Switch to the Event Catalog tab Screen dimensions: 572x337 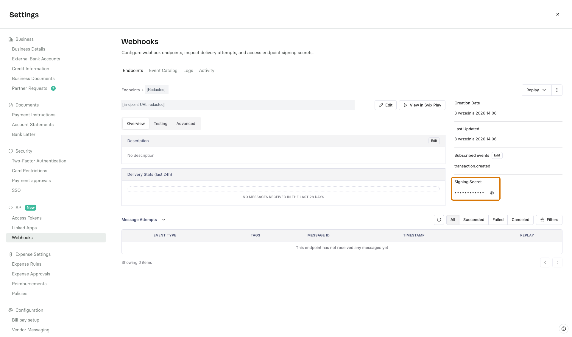coord(163,70)
